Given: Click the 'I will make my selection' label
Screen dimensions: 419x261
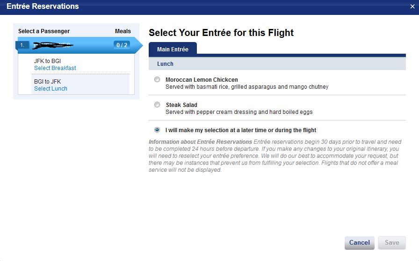Looking at the screenshot, I should (241, 130).
